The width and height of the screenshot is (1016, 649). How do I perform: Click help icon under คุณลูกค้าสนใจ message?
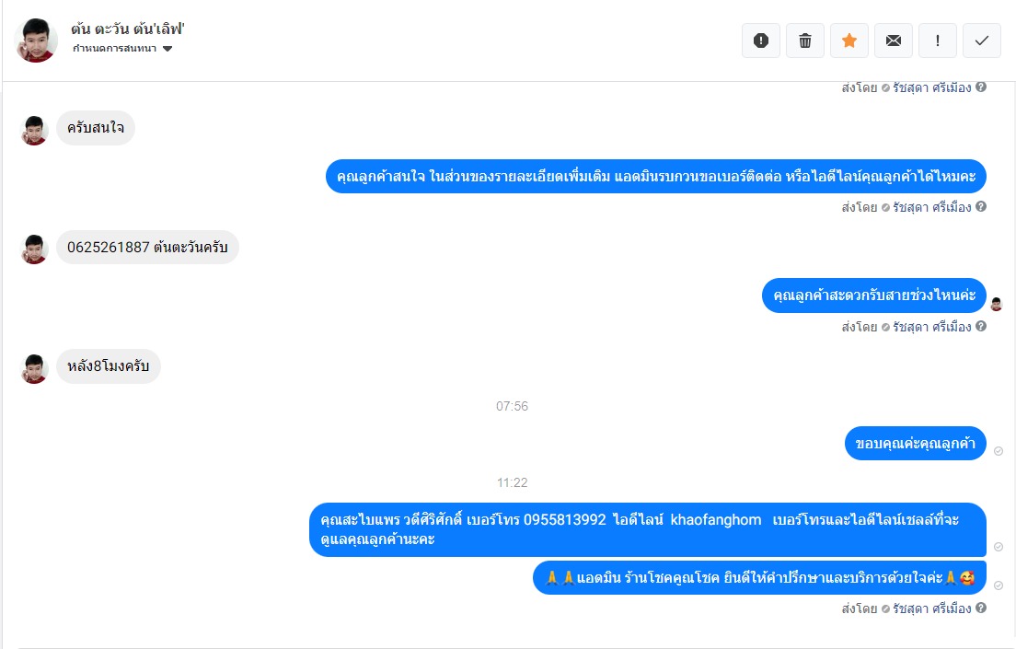[981, 206]
